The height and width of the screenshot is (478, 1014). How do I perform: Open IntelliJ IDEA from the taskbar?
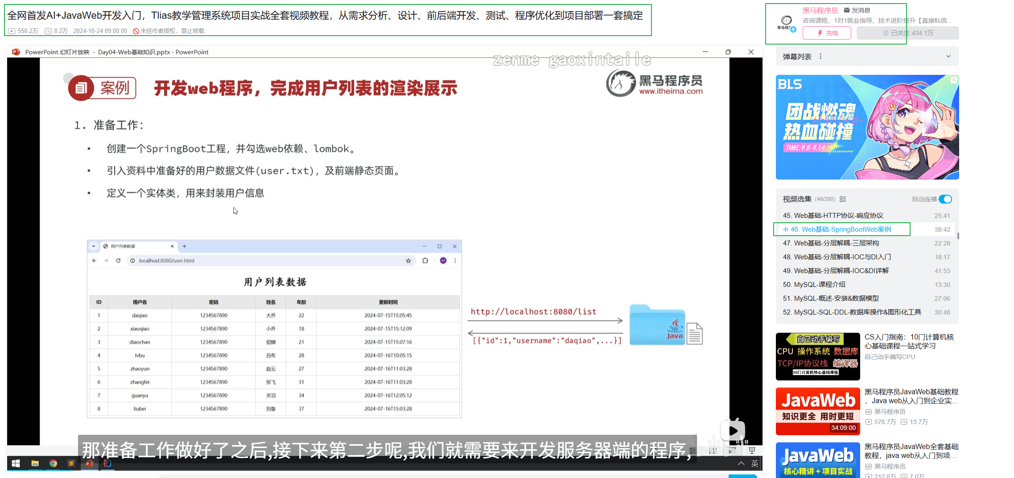coord(107,463)
